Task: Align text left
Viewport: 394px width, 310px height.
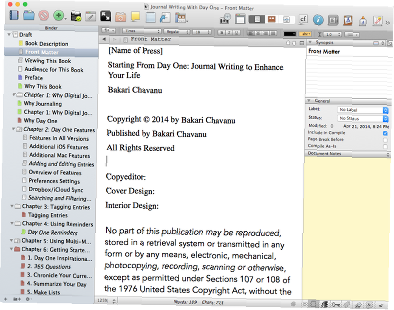Action: click(x=251, y=33)
